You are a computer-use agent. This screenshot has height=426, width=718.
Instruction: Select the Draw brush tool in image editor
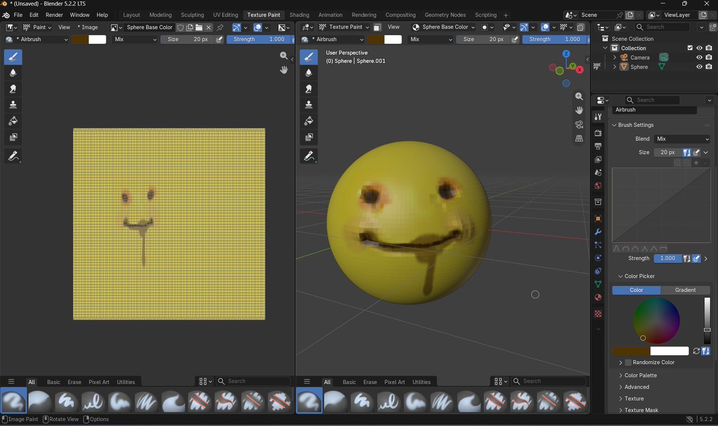tap(14, 57)
